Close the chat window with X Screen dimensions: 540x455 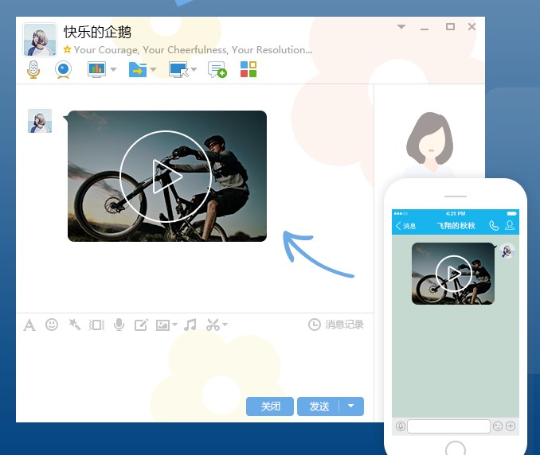pyautogui.click(x=472, y=26)
